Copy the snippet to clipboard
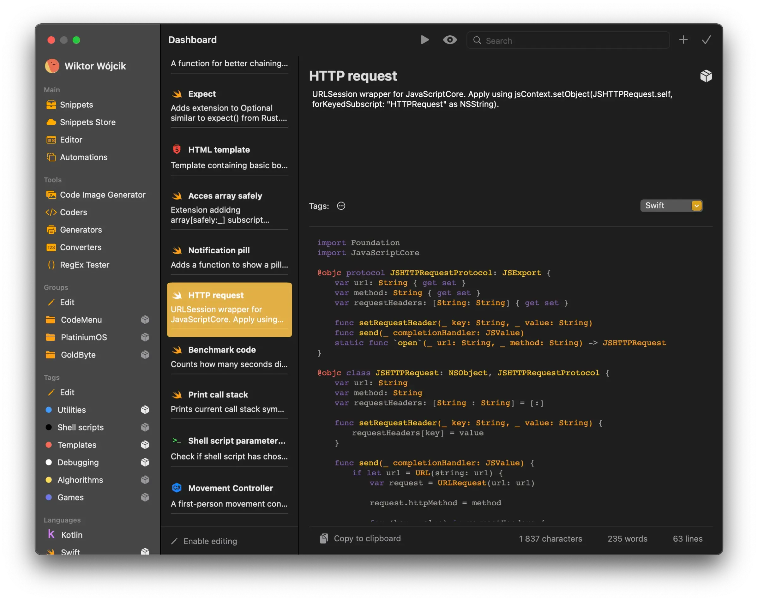758x601 pixels. coord(360,538)
